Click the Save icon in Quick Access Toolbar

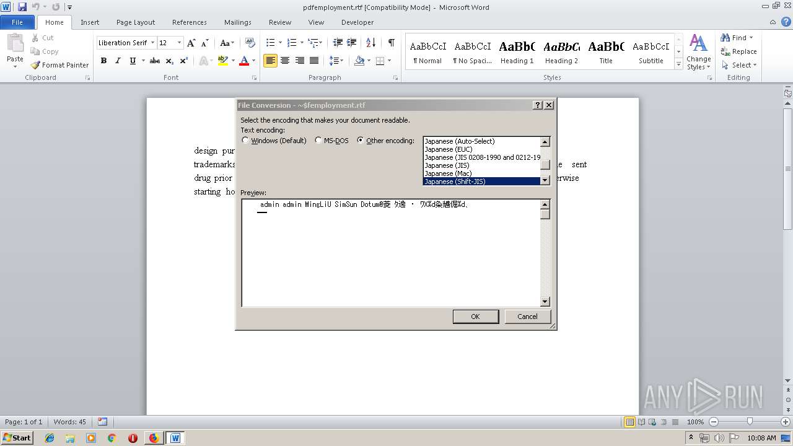click(x=22, y=7)
